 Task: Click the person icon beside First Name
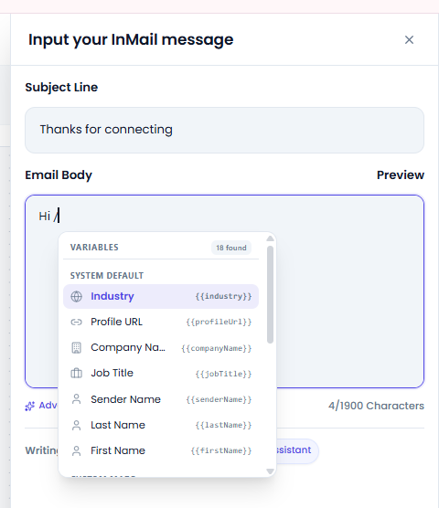[77, 450]
